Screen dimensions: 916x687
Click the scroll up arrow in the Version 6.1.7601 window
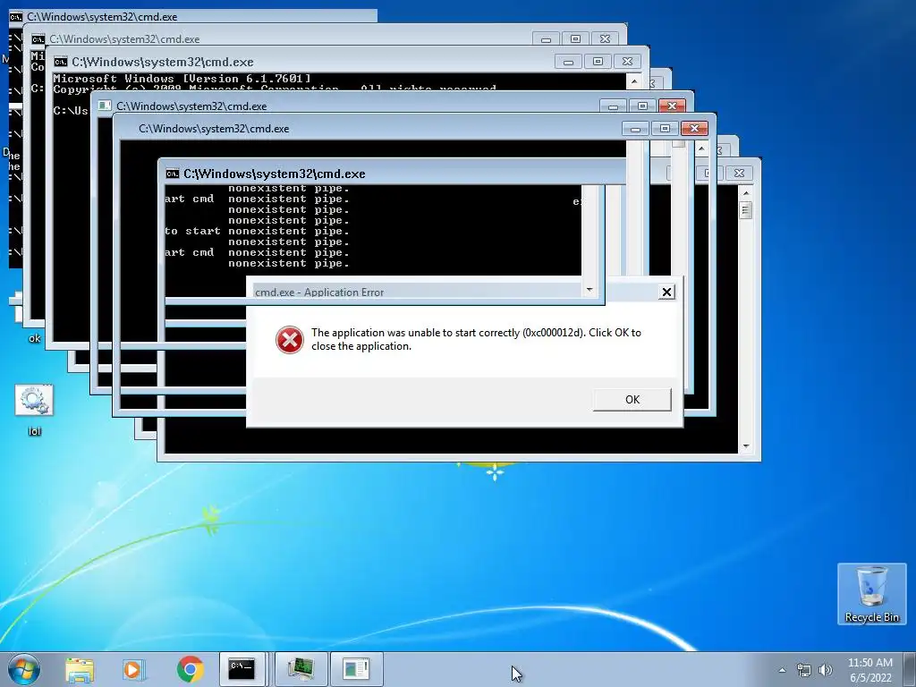coord(634,81)
